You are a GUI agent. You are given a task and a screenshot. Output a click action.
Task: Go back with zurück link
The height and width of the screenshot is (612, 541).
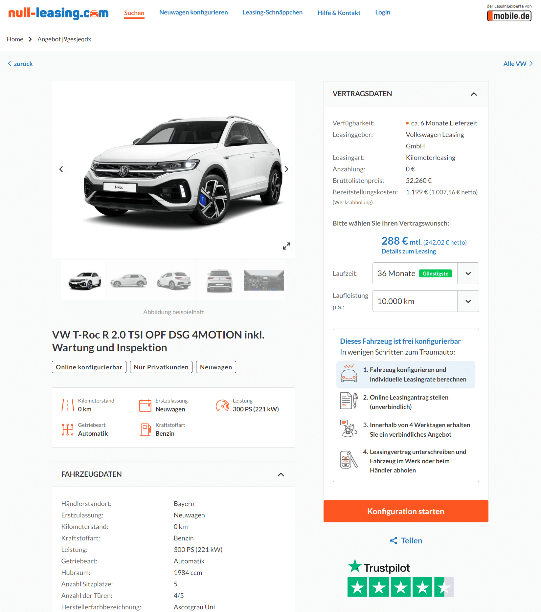(x=20, y=64)
